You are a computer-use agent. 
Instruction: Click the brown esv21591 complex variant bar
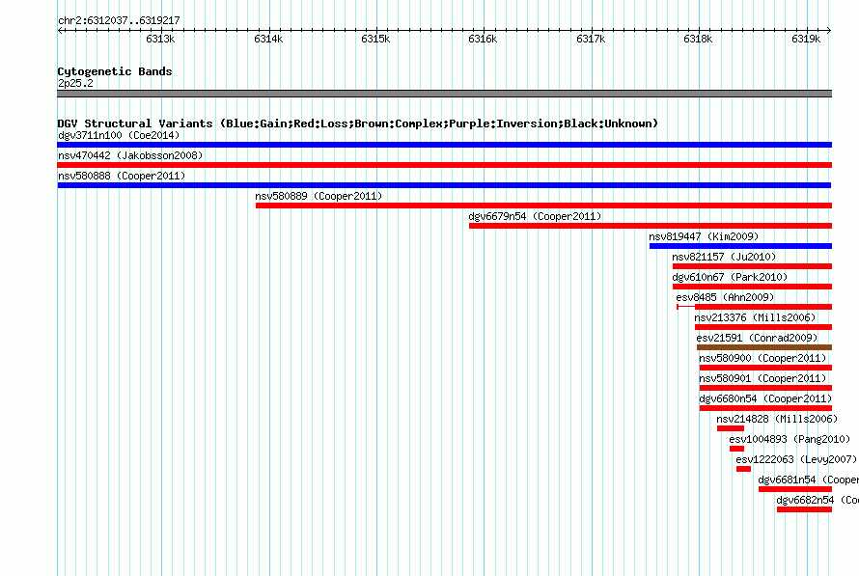pyautogui.click(x=764, y=347)
